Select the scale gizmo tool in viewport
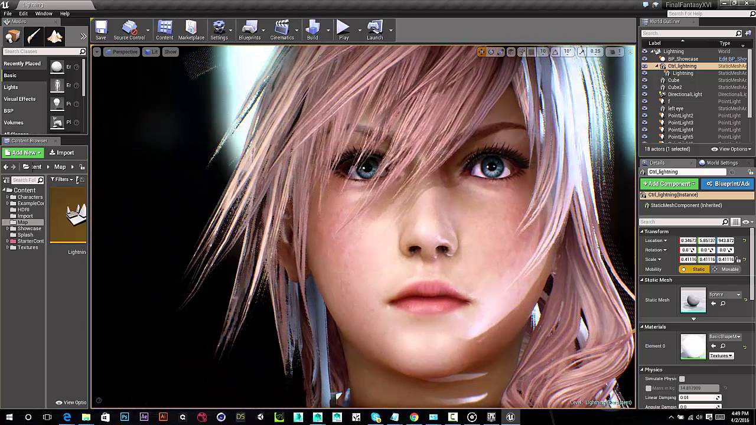The height and width of the screenshot is (425, 756). click(501, 52)
